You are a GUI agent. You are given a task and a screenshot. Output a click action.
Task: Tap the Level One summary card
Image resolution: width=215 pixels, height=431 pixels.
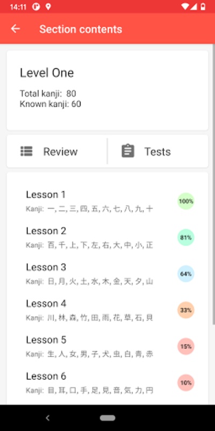point(107,91)
